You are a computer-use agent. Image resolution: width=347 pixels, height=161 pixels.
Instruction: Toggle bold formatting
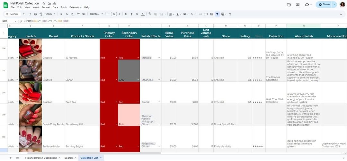(126, 14)
